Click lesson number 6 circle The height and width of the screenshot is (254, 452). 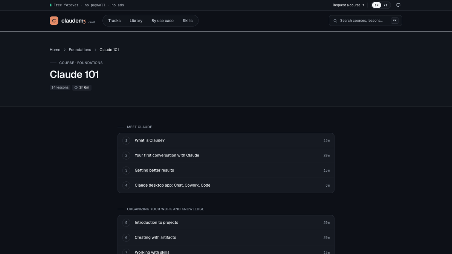pos(126,237)
